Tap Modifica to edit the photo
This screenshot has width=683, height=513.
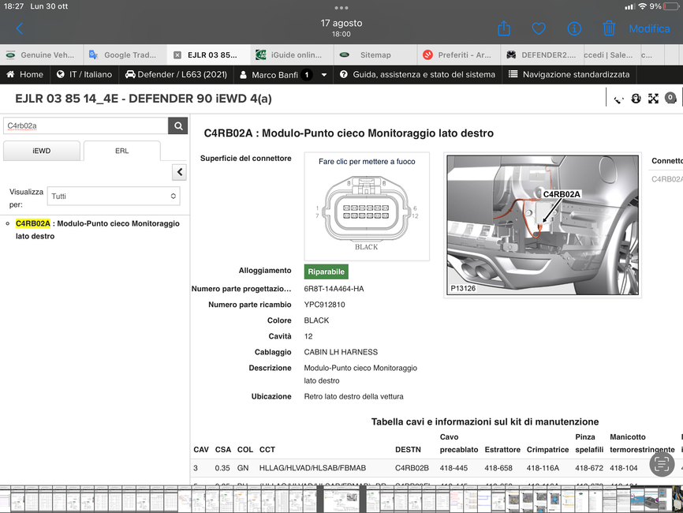click(x=649, y=28)
